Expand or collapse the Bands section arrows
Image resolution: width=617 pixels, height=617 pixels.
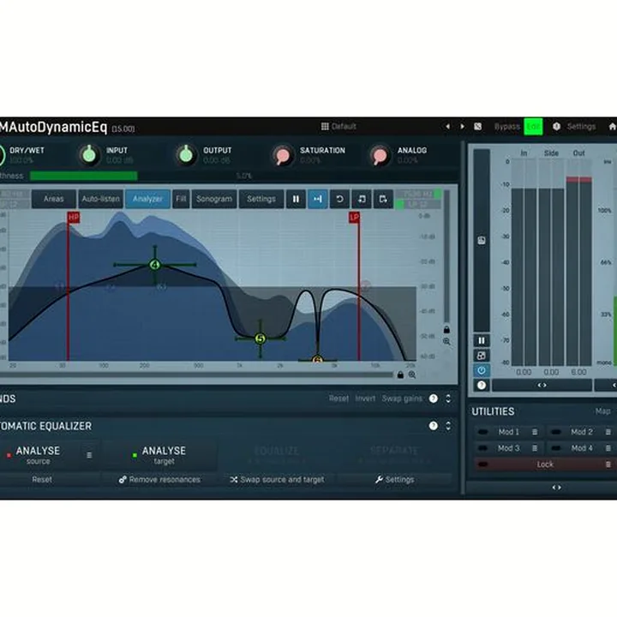click(x=448, y=398)
